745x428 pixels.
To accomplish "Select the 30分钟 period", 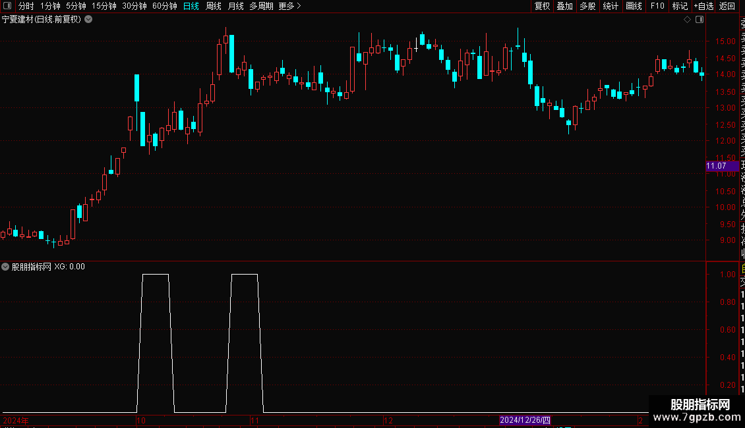I will 134,6.
